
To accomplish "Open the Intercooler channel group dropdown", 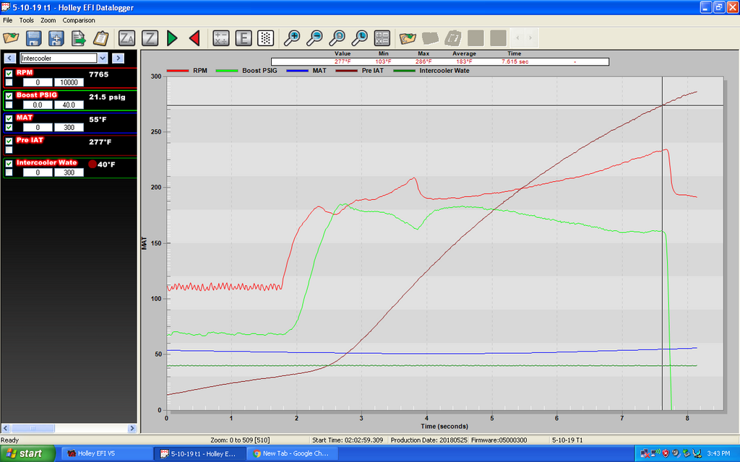I will point(102,58).
